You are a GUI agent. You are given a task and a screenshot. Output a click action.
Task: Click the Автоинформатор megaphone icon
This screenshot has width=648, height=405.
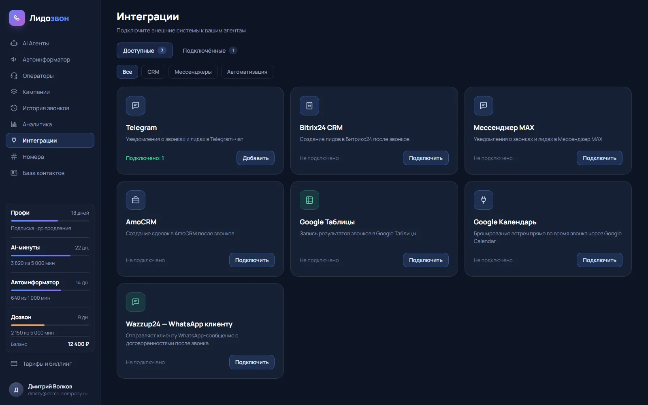pyautogui.click(x=14, y=59)
